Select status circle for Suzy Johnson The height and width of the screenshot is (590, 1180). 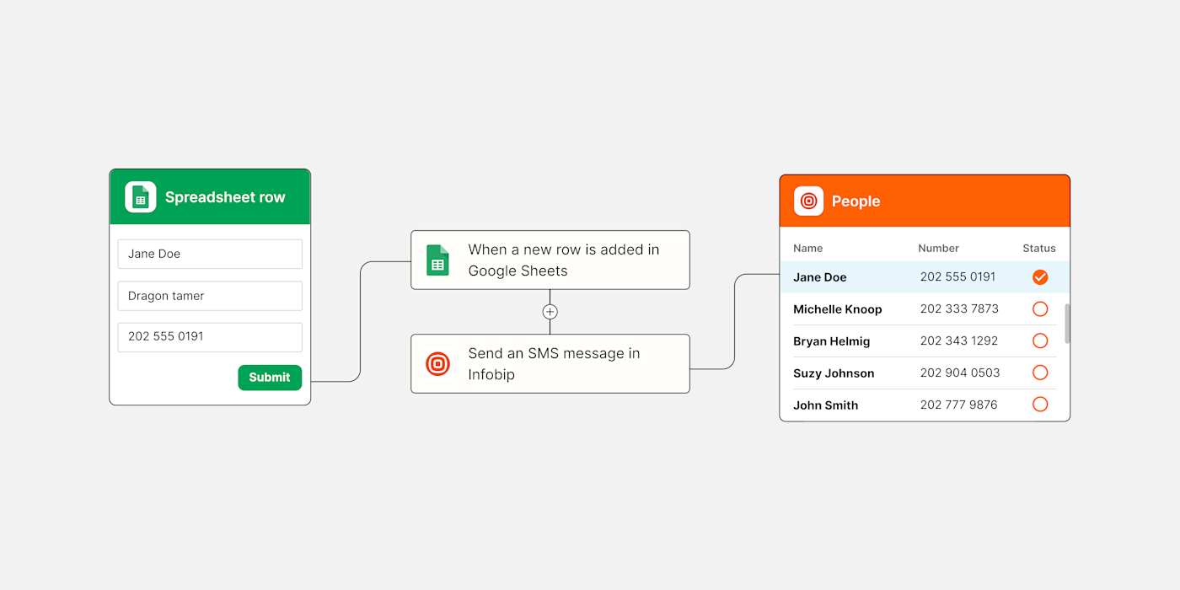click(1040, 373)
